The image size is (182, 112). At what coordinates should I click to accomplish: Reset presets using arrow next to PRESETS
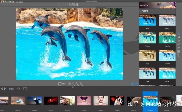pyautogui.click(x=149, y=5)
